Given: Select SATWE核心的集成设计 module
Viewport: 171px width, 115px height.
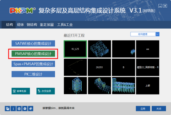Looking at the screenshot, I should coord(33,44).
